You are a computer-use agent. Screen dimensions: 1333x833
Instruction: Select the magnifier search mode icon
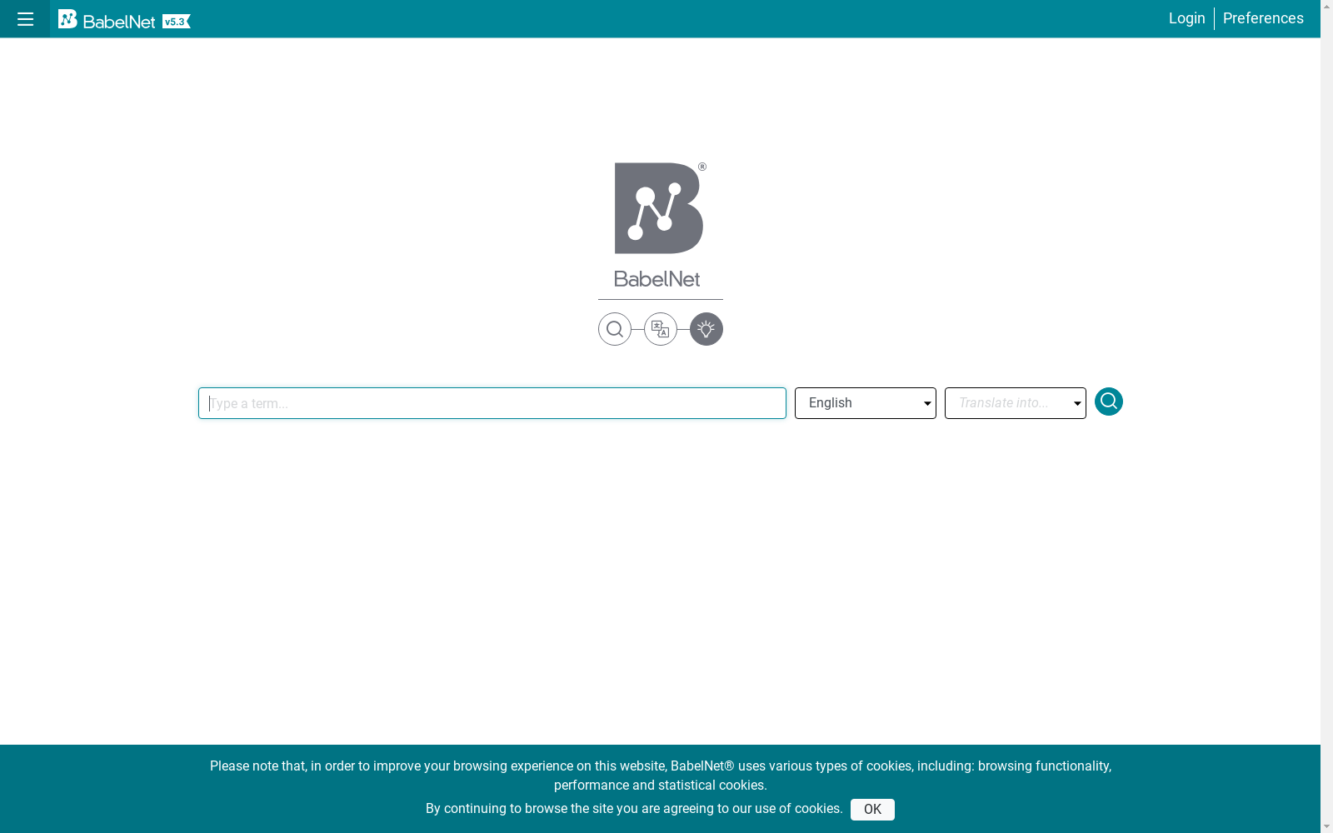pos(615,329)
